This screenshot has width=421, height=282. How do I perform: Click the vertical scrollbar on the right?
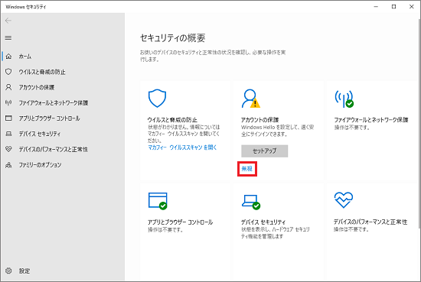(x=419, y=123)
